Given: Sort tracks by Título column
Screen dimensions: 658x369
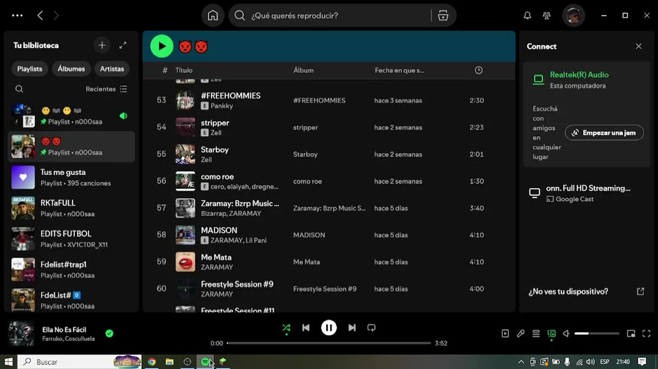Looking at the screenshot, I should coord(184,70).
